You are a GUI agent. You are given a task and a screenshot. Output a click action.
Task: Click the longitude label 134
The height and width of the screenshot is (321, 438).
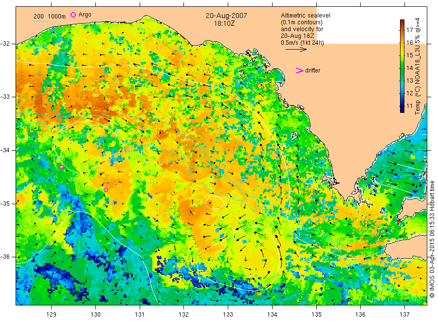tap(272, 315)
